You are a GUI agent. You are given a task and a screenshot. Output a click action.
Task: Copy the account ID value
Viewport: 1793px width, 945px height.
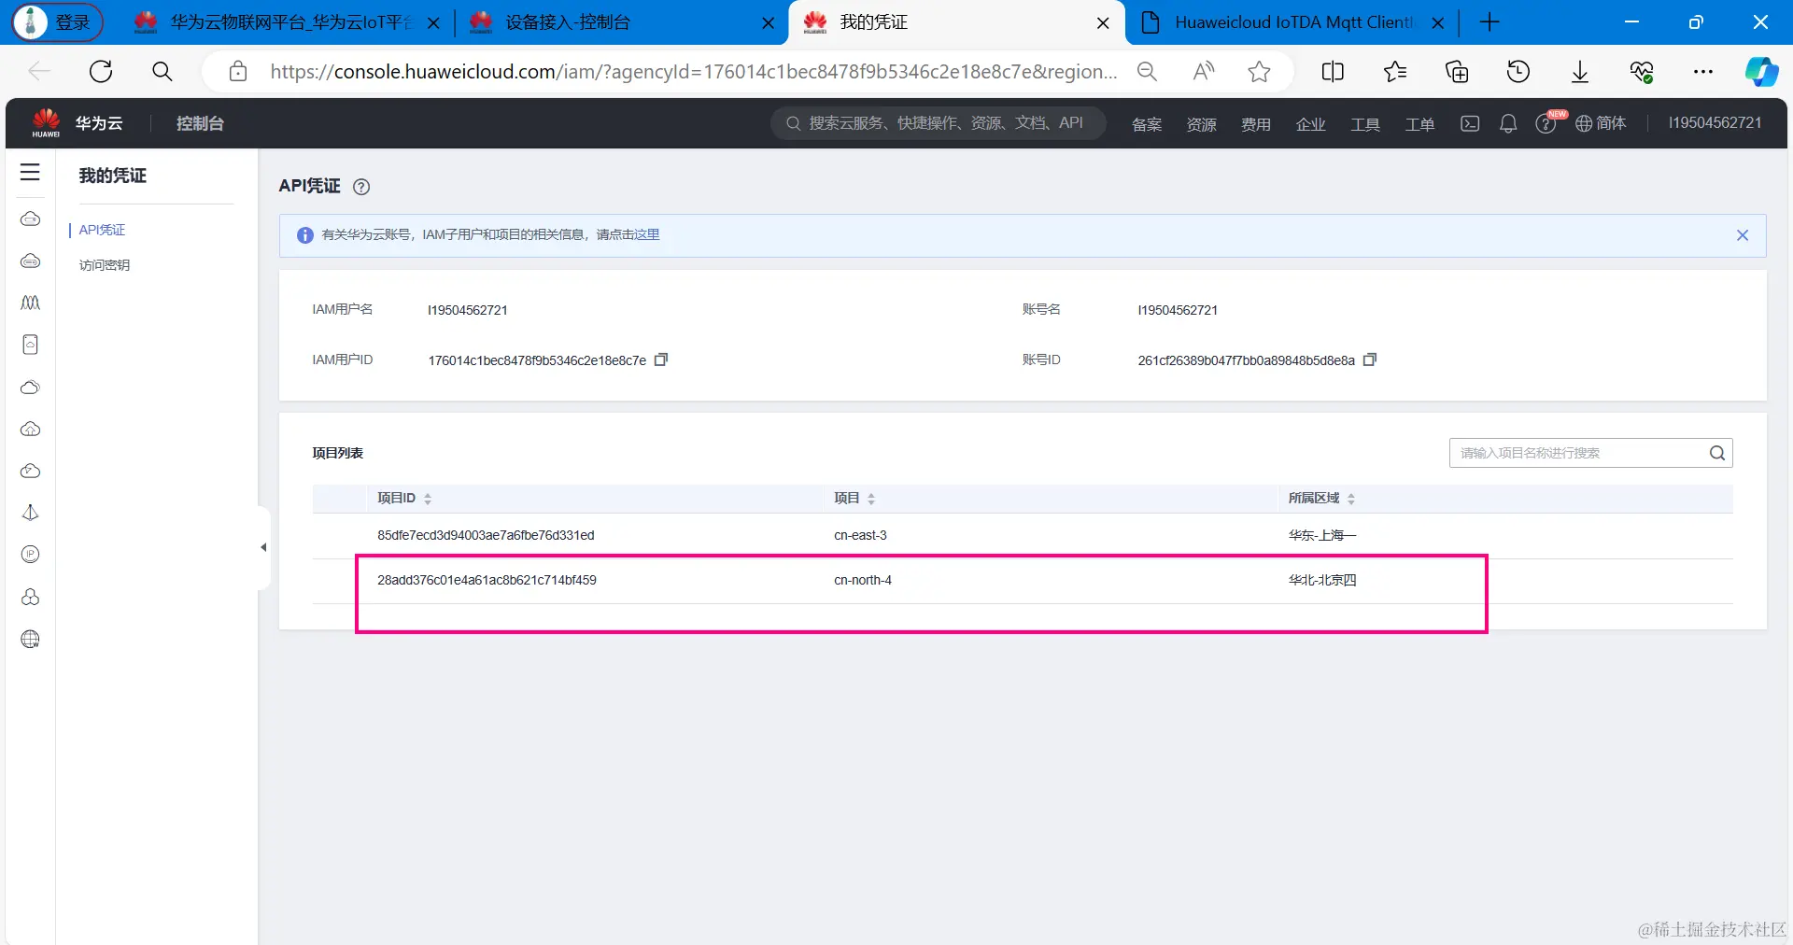click(x=1370, y=360)
